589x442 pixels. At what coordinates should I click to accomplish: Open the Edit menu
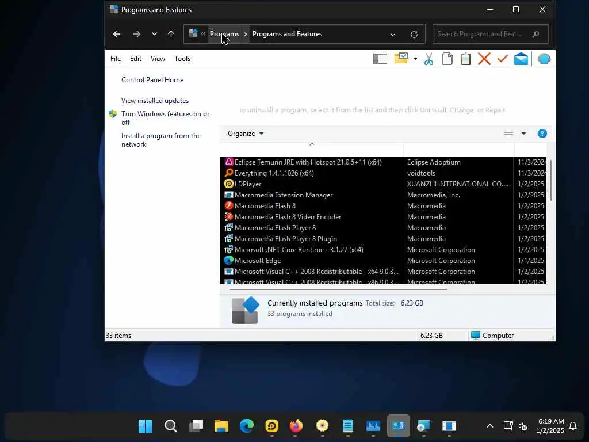coord(136,59)
